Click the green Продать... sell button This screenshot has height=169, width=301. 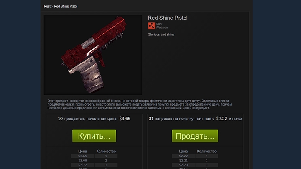pos(195,136)
